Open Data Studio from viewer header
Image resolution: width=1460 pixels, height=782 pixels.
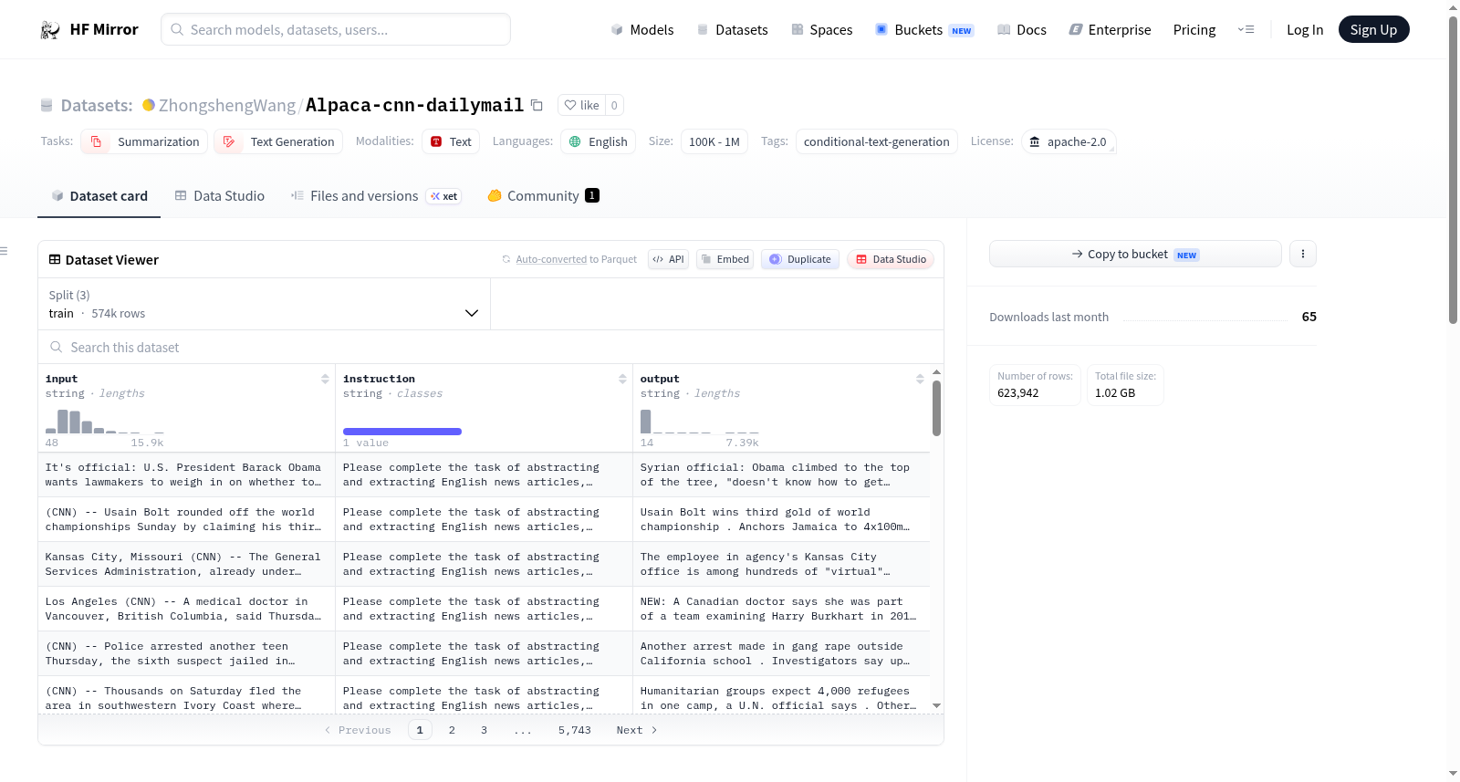click(x=891, y=259)
